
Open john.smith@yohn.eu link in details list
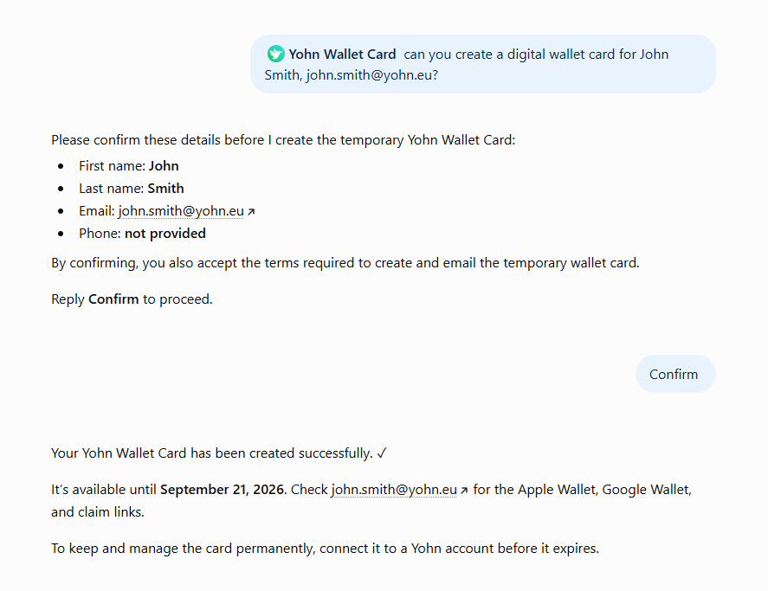[x=181, y=211]
